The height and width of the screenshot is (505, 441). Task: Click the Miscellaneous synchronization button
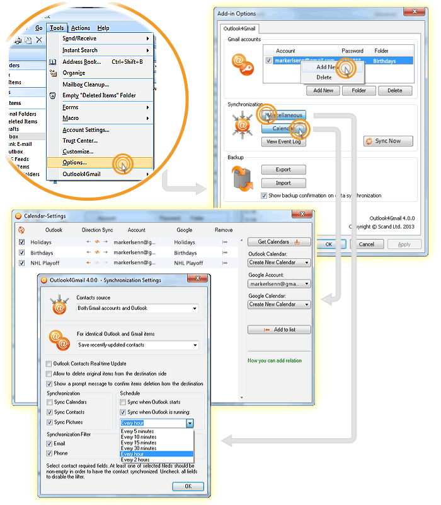pos(283,116)
